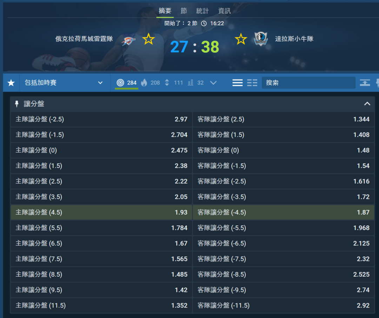This screenshot has width=379, height=318.
Task: Choose 主隊讓分盤 (6.5) odds 1.67
Action: click(101, 243)
